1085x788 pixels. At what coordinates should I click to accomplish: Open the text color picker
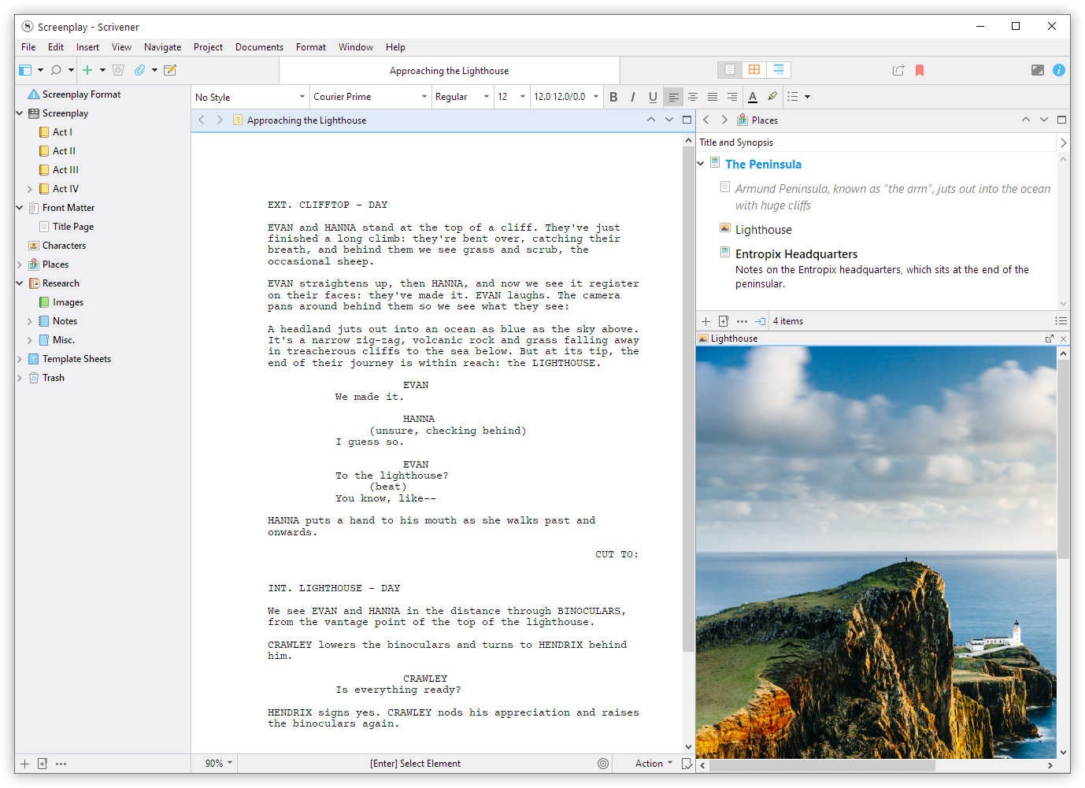coord(753,96)
